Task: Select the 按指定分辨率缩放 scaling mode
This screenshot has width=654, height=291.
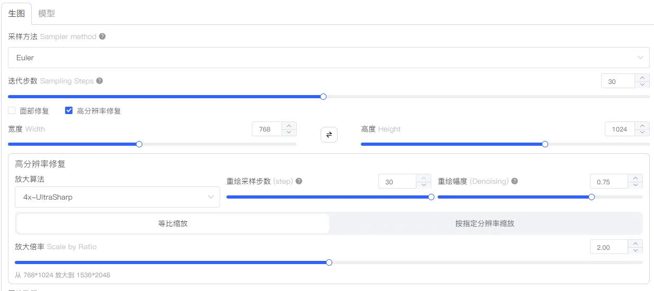Action: (485, 223)
